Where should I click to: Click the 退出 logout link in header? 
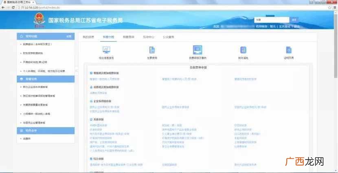click(296, 26)
